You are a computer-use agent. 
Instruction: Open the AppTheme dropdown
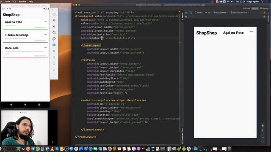coord(221,13)
